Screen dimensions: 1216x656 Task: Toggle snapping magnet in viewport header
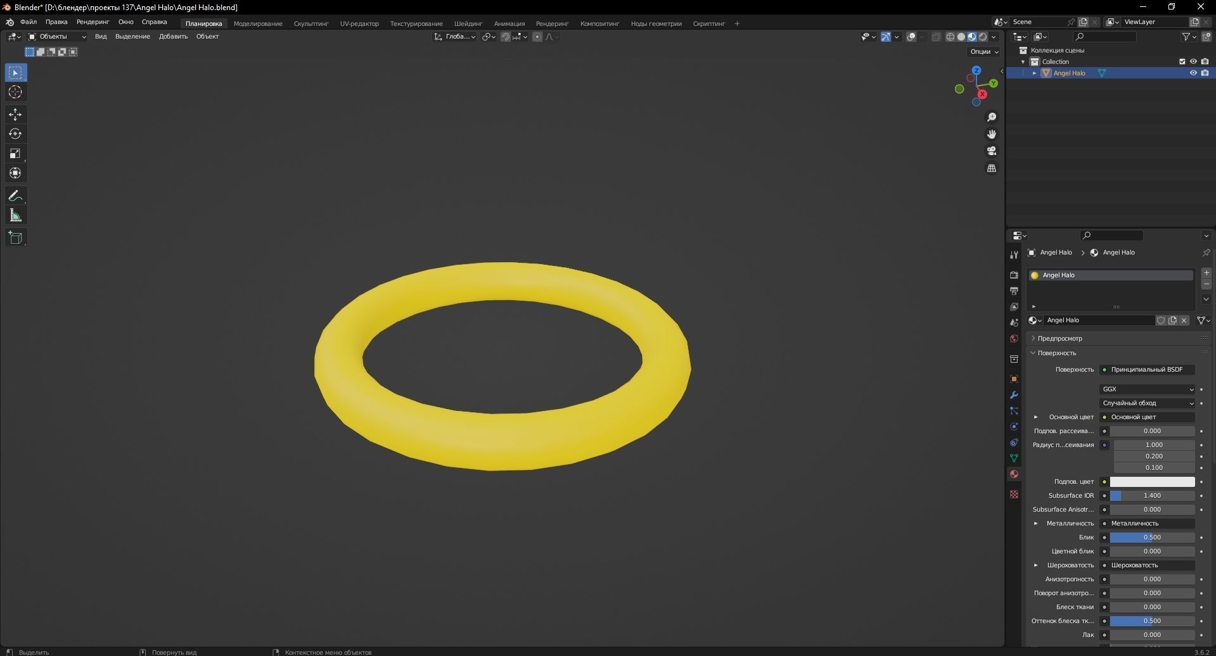[x=506, y=37]
